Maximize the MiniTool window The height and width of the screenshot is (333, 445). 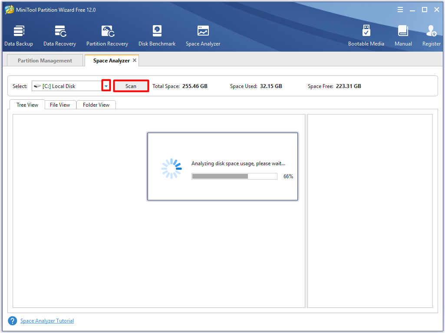[425, 10]
